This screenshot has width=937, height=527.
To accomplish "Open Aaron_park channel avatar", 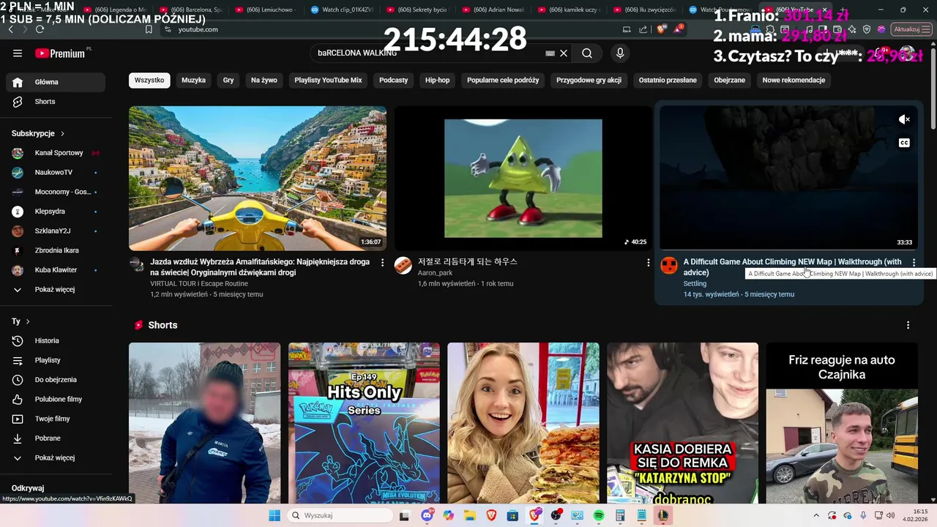I will tap(403, 265).
